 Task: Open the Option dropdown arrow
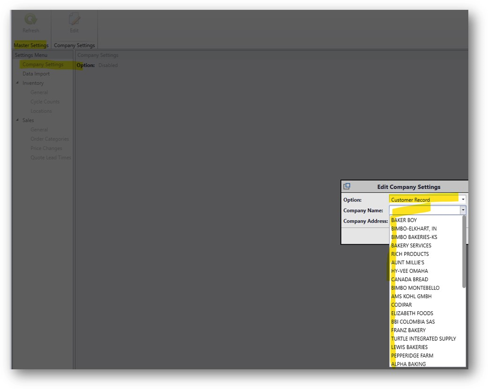click(463, 200)
